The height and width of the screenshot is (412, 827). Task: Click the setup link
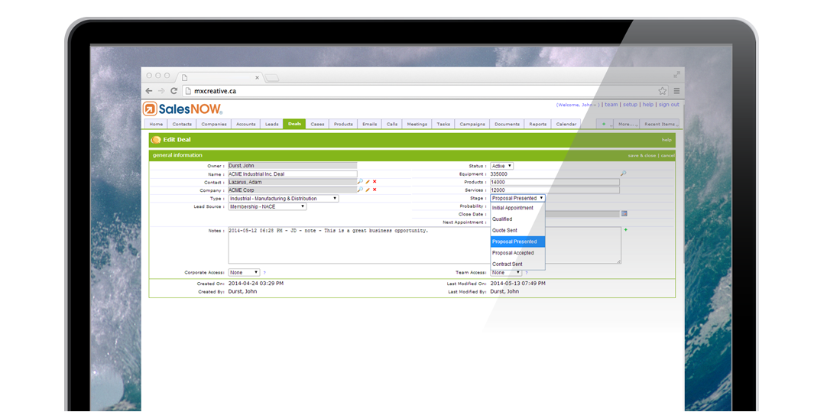pyautogui.click(x=630, y=105)
